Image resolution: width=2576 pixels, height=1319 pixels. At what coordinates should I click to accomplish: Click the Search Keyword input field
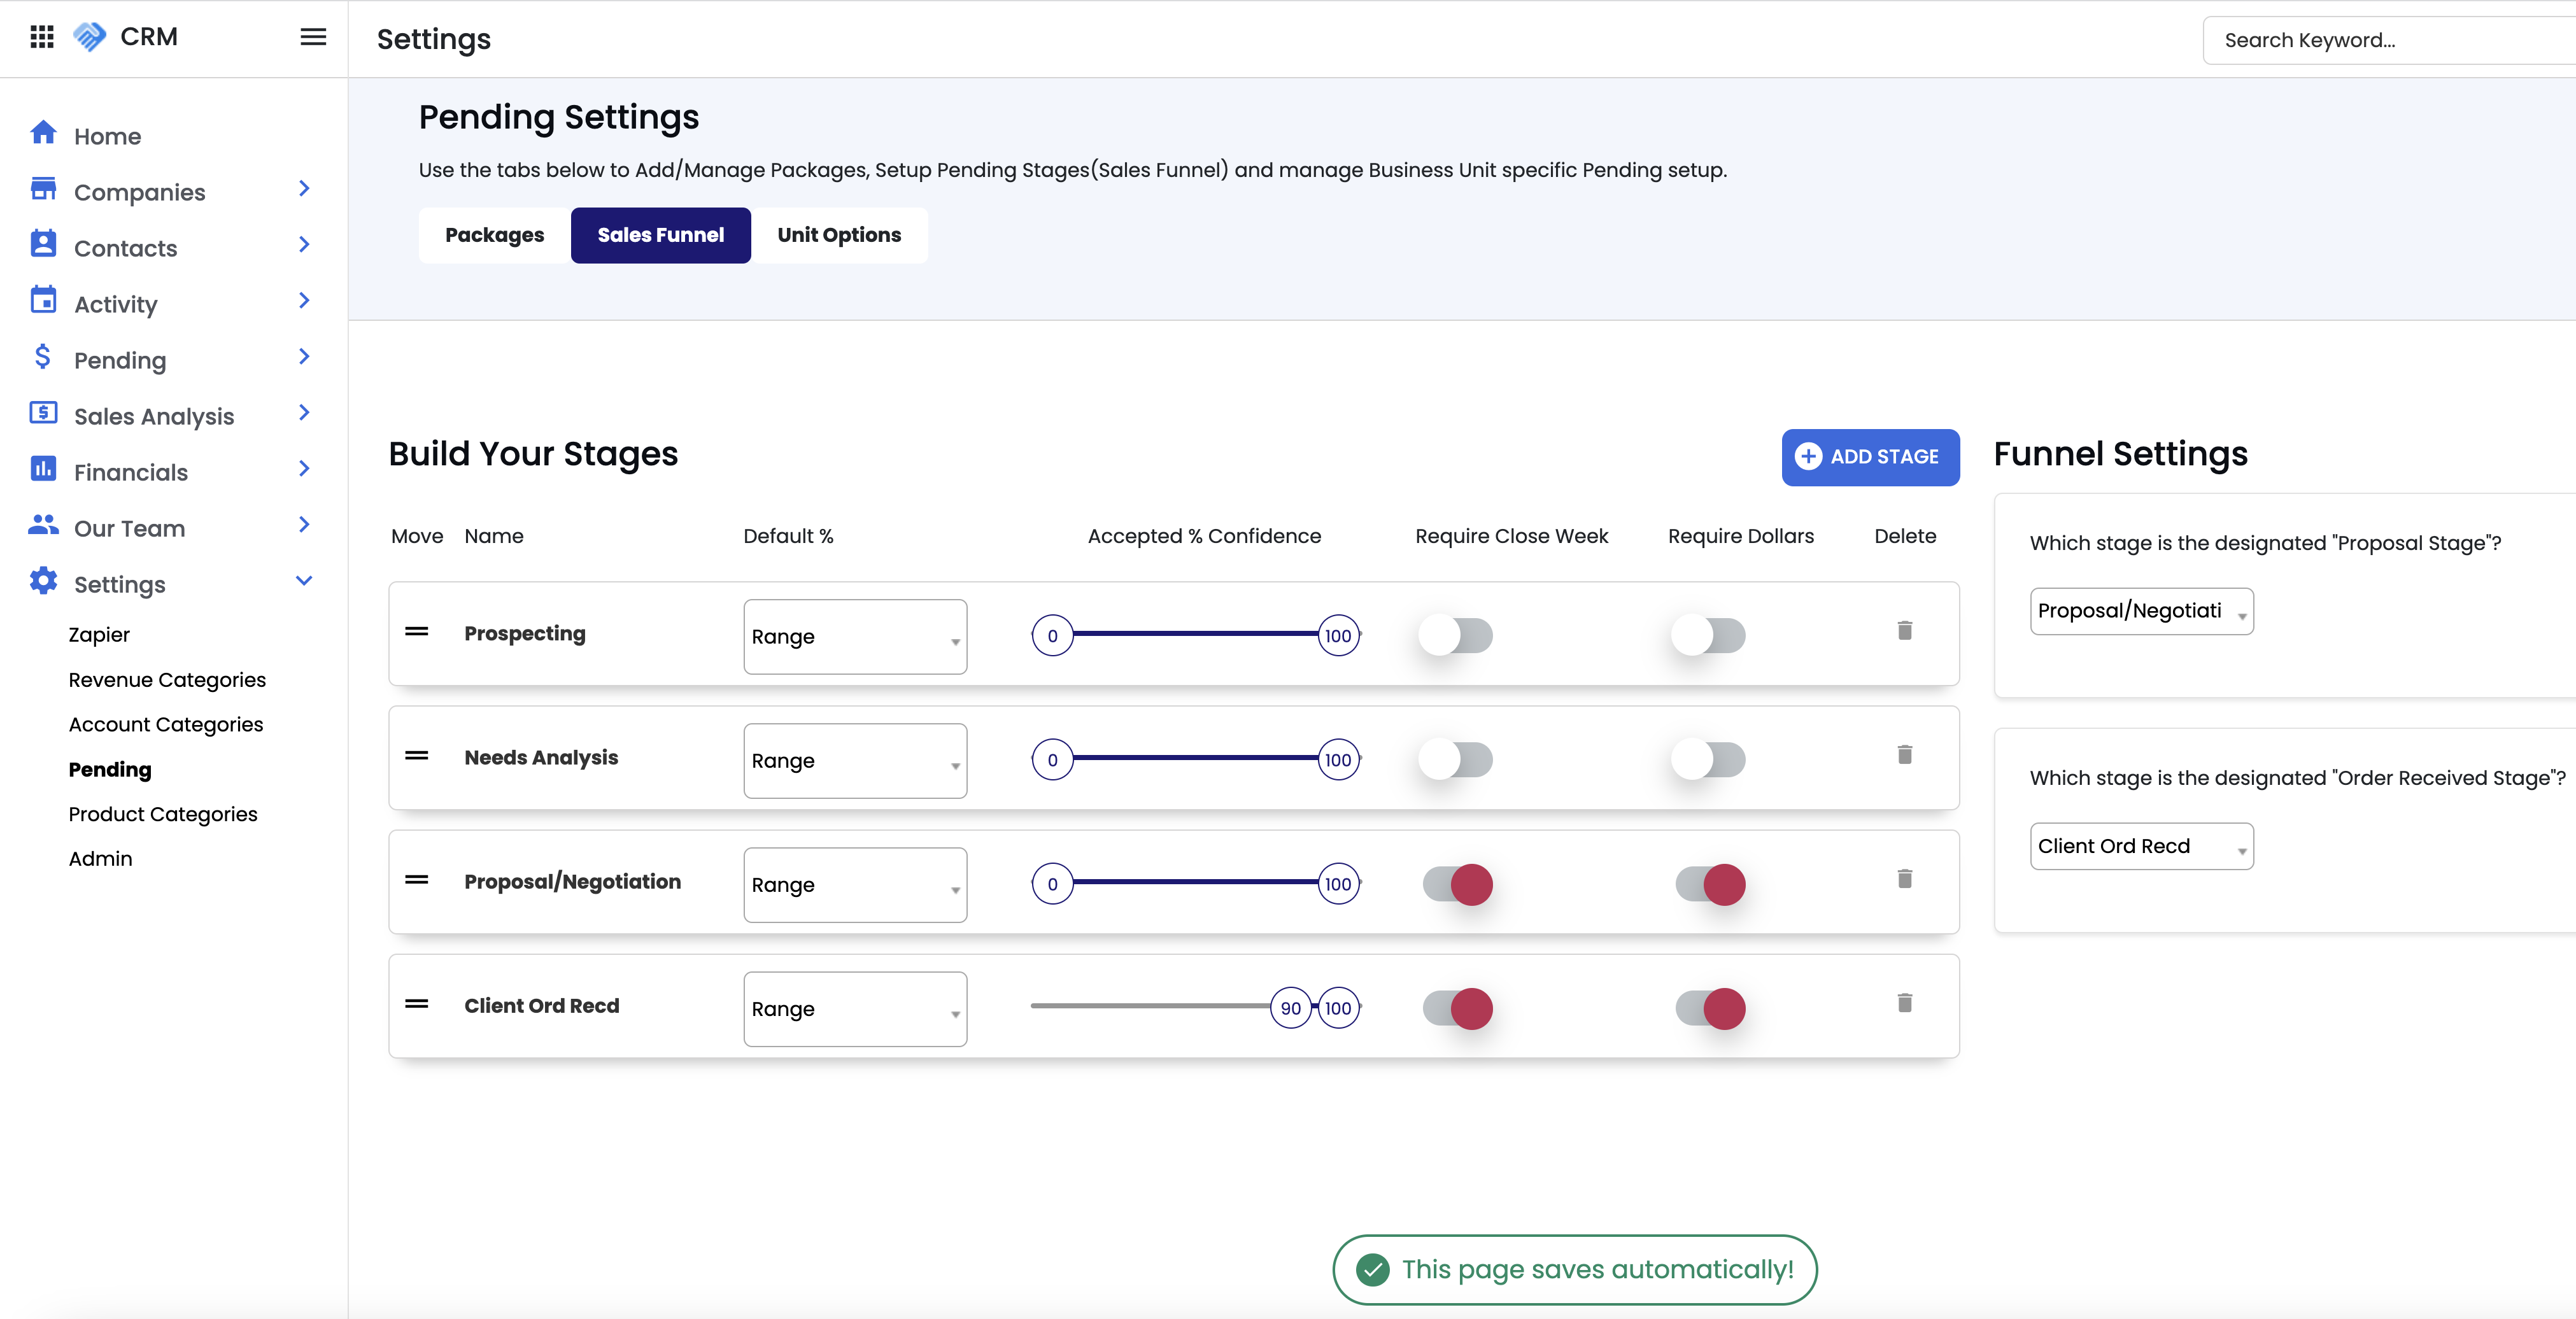coord(2390,40)
